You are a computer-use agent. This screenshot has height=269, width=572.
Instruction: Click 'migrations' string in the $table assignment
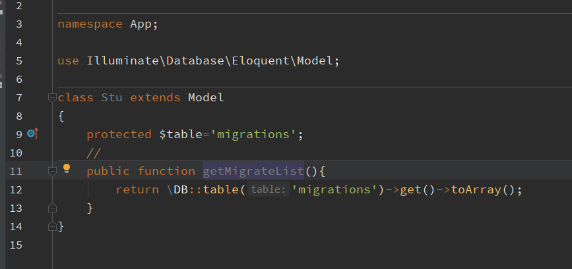[253, 135]
